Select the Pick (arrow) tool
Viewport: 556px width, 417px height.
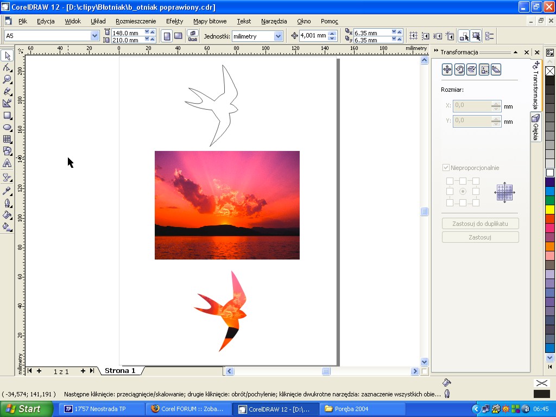(8, 56)
